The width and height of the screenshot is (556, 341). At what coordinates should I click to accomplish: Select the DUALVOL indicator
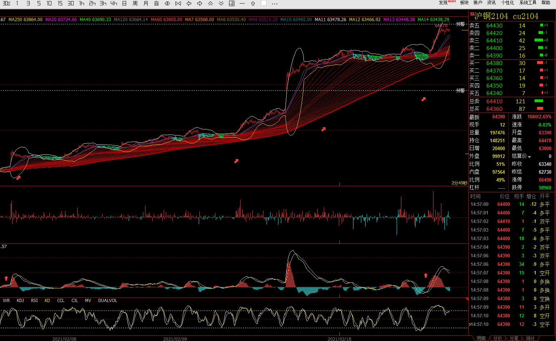[x=108, y=301]
